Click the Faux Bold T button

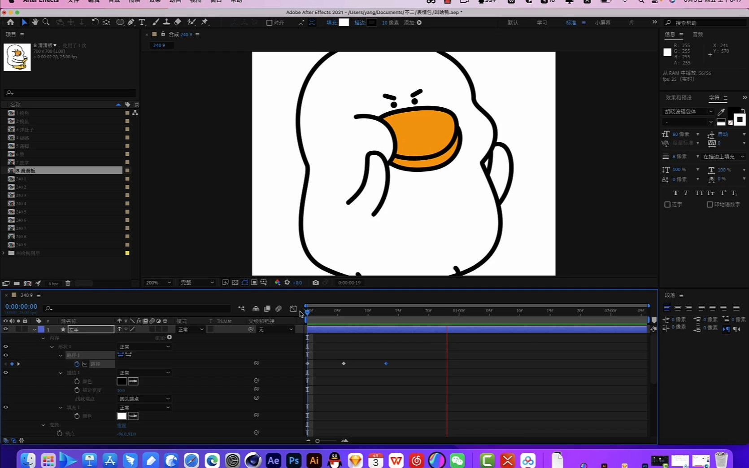point(675,193)
